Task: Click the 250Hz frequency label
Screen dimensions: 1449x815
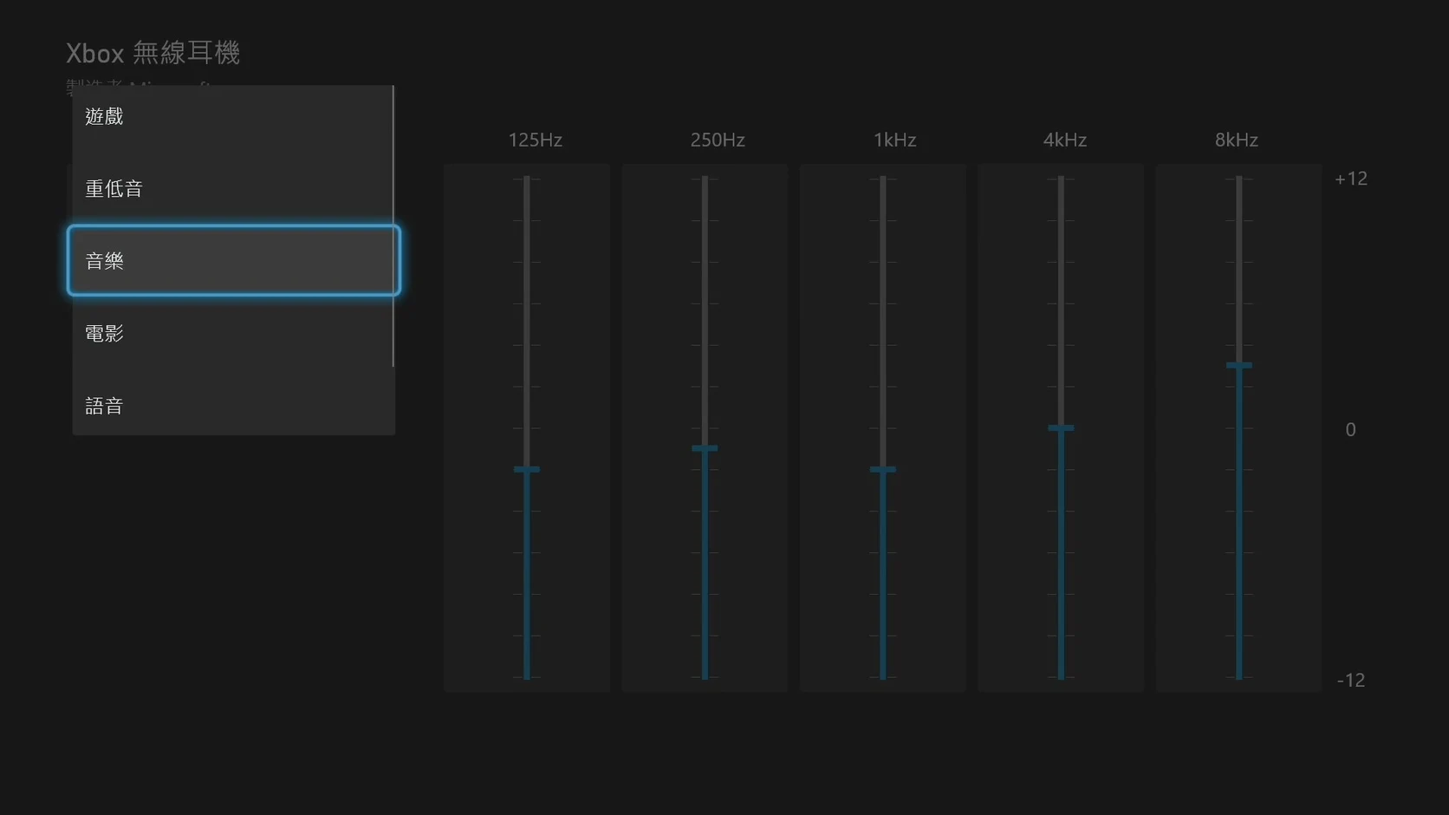Action: point(718,140)
